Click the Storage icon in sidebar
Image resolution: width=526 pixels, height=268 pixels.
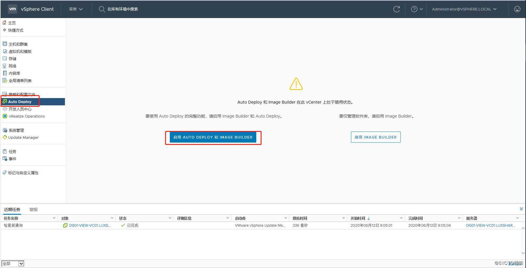pyautogui.click(x=5, y=58)
